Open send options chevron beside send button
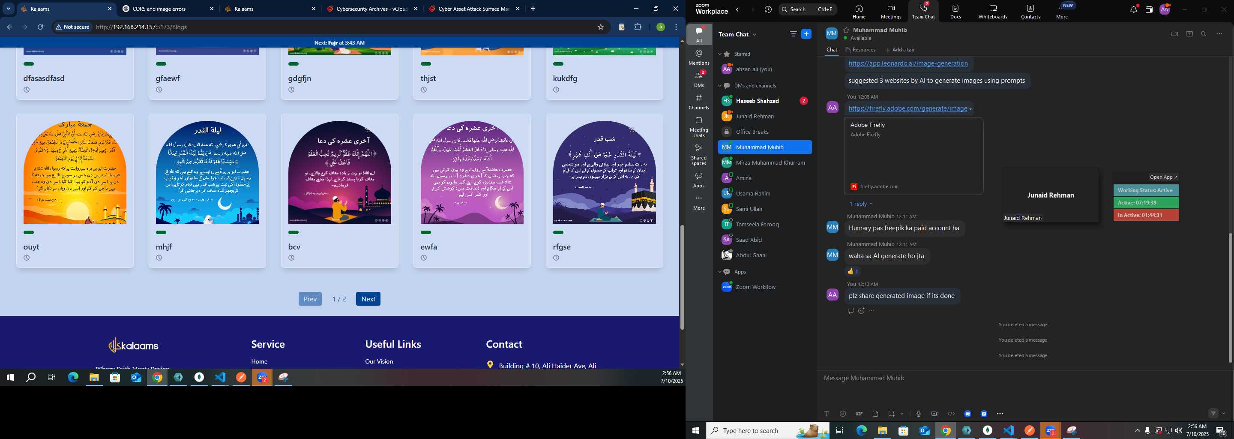 pos(1224,413)
